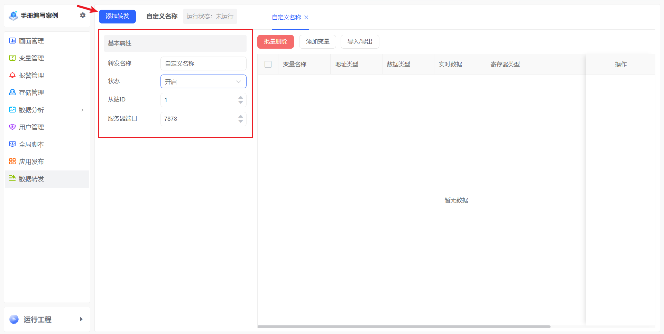Expand the 运行工程 arrow at bottom

click(81, 319)
